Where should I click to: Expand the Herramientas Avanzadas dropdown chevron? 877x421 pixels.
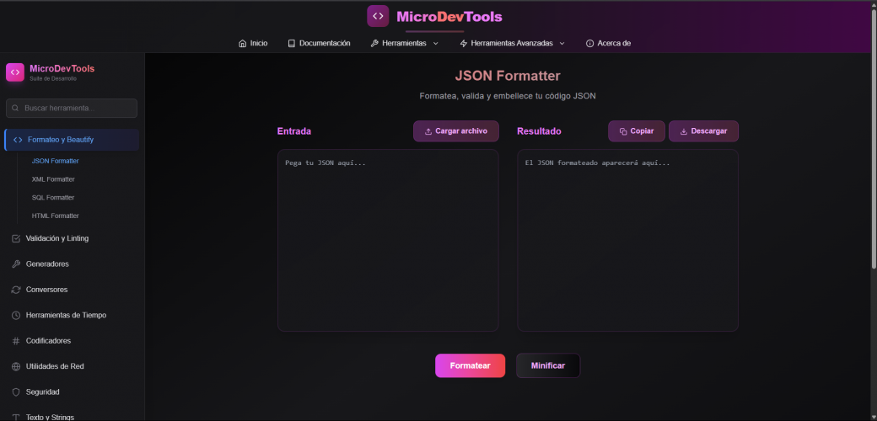562,44
